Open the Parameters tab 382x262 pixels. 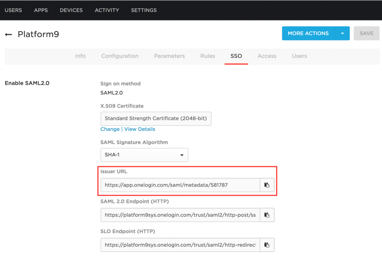pyautogui.click(x=169, y=56)
